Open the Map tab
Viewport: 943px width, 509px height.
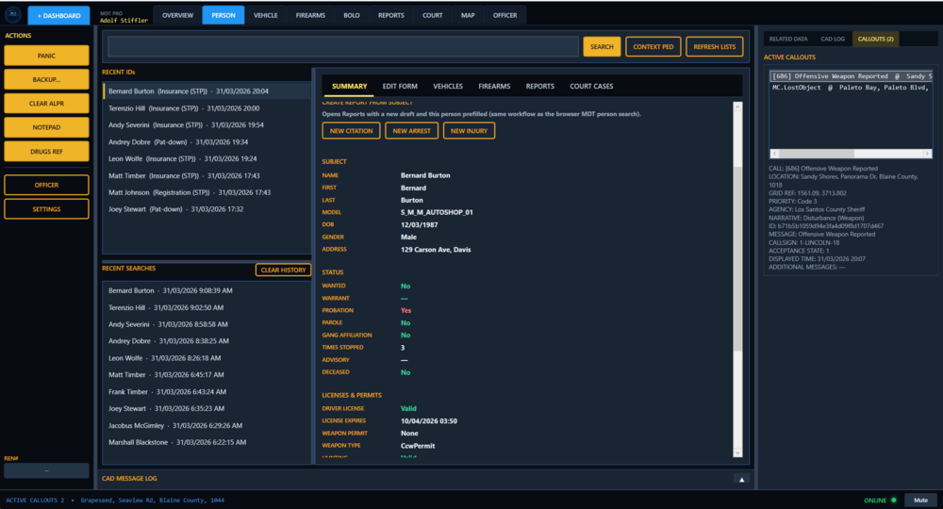[x=468, y=16]
